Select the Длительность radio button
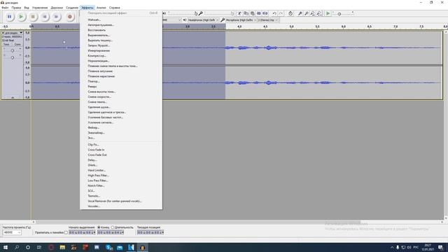Screen dimensions: 448x252 (x=113, y=227)
